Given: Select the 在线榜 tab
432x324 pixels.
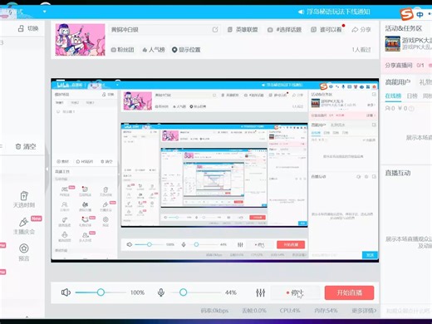Looking at the screenshot, I should click(x=393, y=96).
